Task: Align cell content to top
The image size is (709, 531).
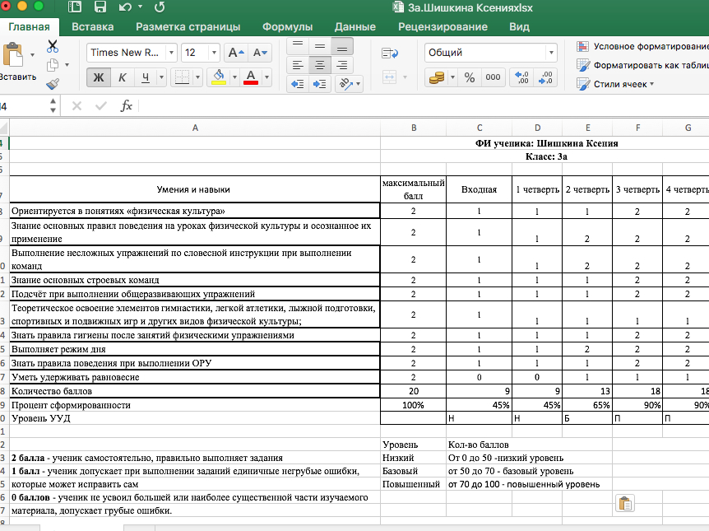Action: (298, 46)
